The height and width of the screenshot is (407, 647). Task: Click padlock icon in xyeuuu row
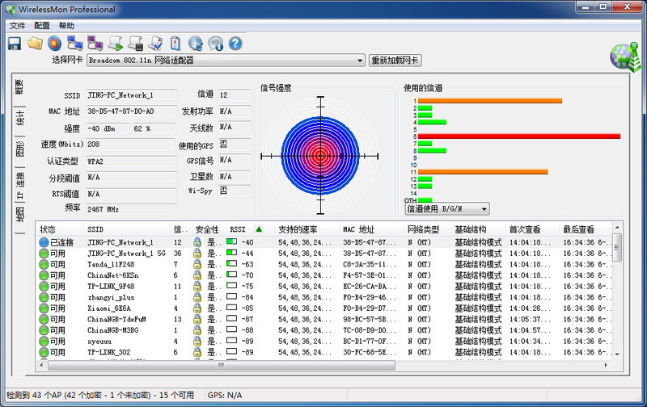coord(197,341)
